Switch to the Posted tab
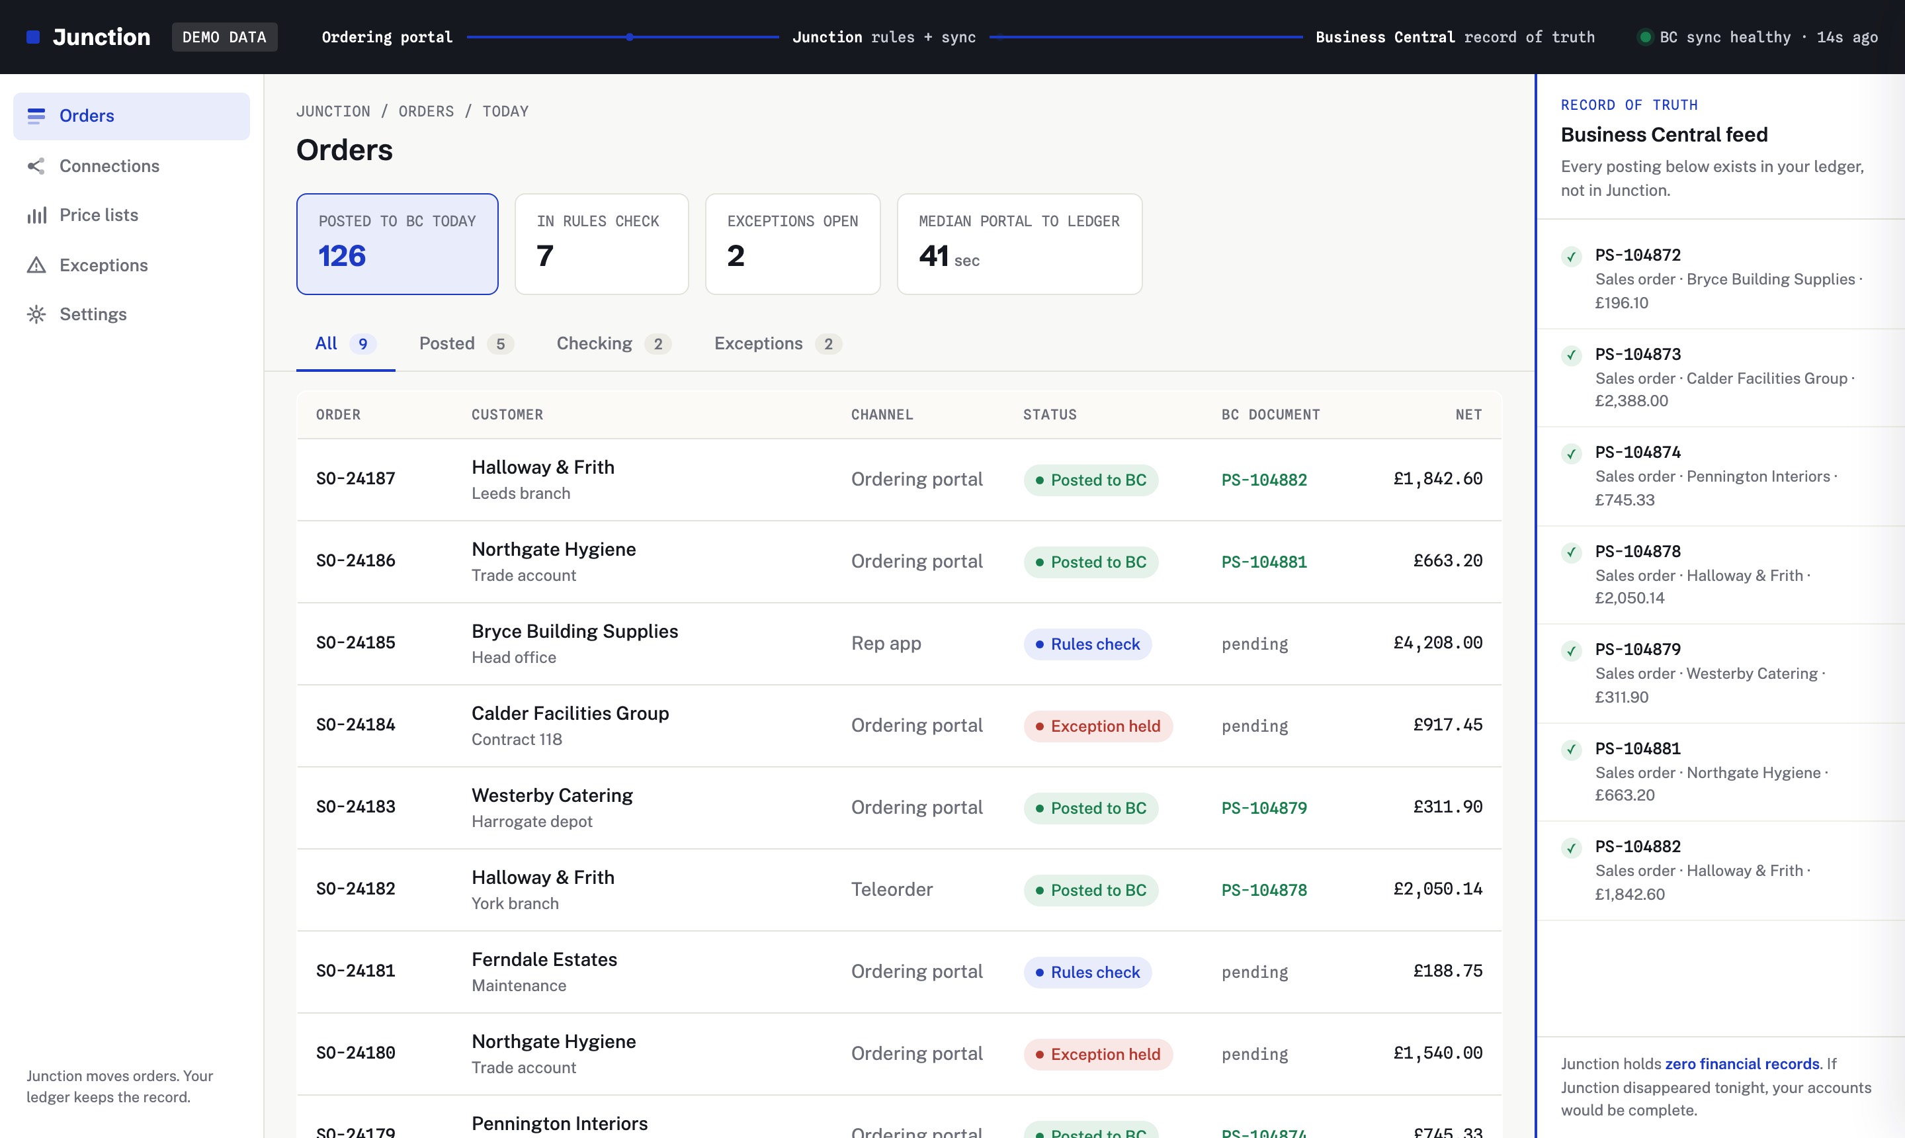This screenshot has height=1138, width=1905. coord(466,343)
